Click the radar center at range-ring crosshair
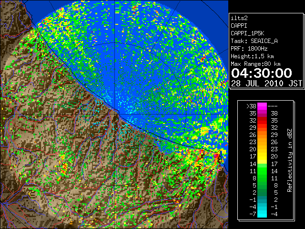 point(115,114)
